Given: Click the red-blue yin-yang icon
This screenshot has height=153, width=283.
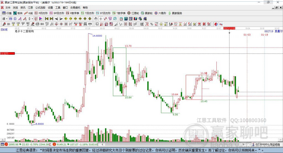Looking at the screenshot, I should 216,24.
